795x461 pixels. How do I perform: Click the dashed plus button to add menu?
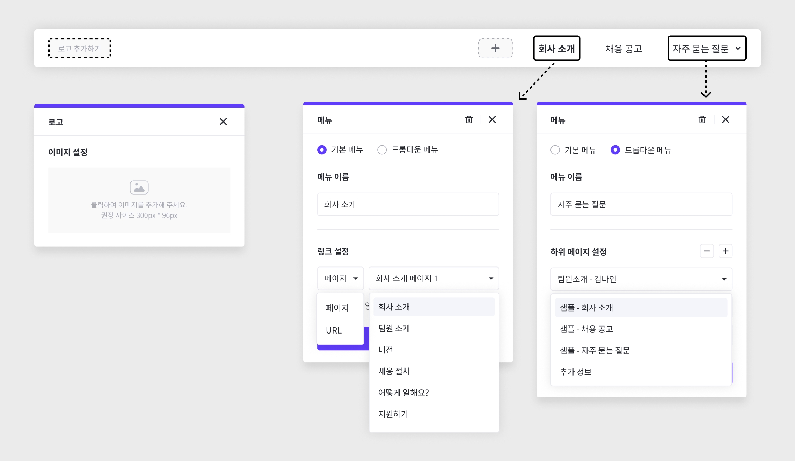point(495,48)
